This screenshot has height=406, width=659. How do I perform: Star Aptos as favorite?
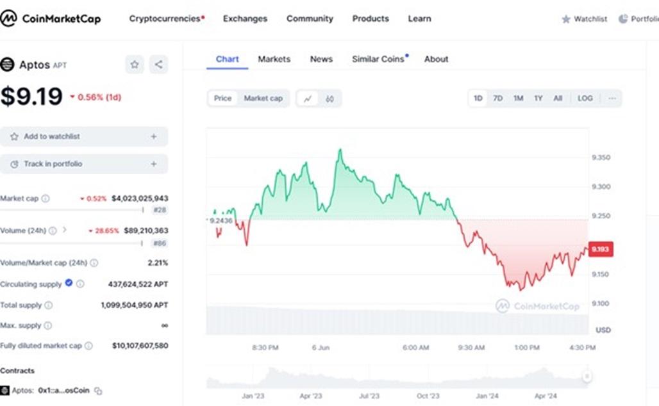coord(135,65)
